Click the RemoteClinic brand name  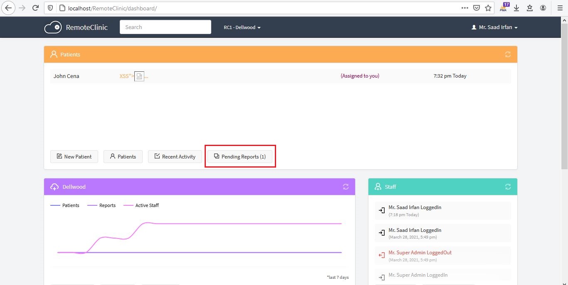coord(87,27)
